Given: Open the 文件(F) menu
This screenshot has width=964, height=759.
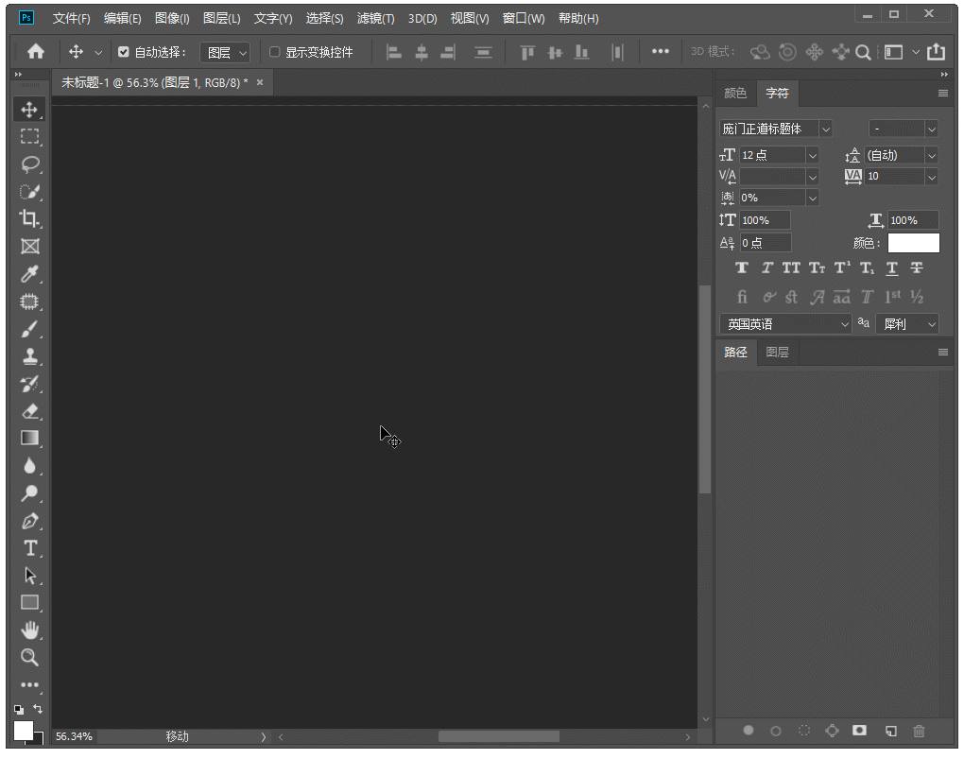Looking at the screenshot, I should [71, 19].
